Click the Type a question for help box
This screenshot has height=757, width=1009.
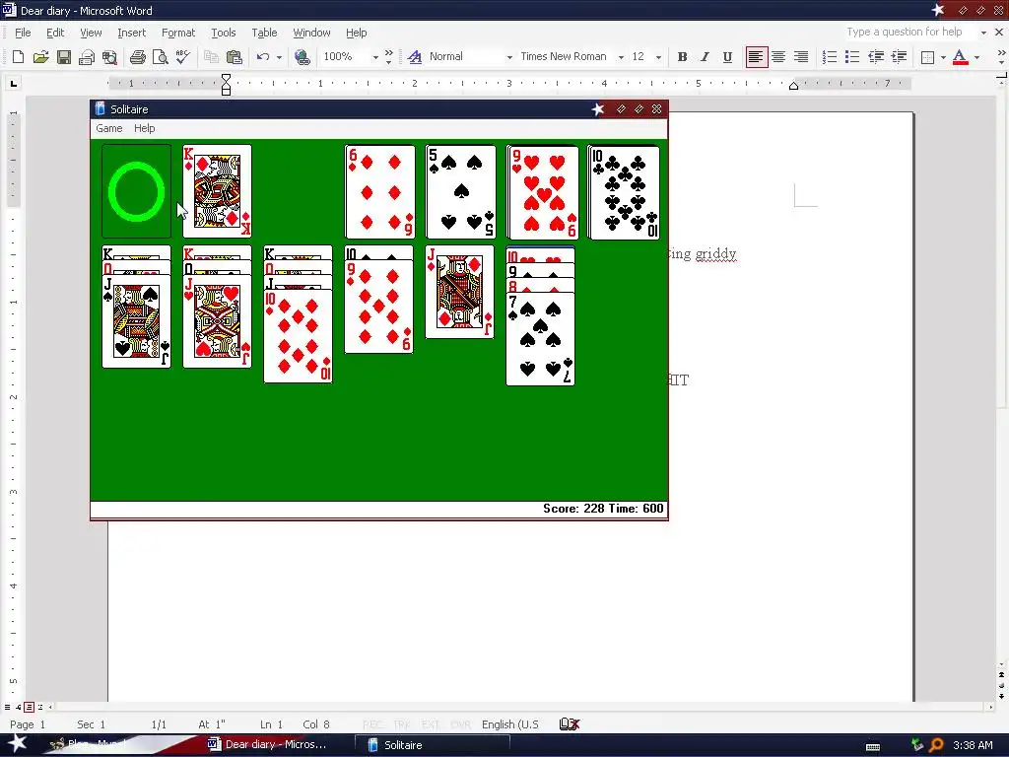909,33
